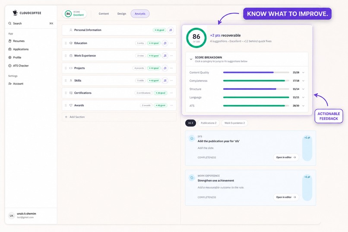Viewport: 348px width, 232px height.
Task: Click the 86 Excellent score badge
Action: click(x=74, y=13)
